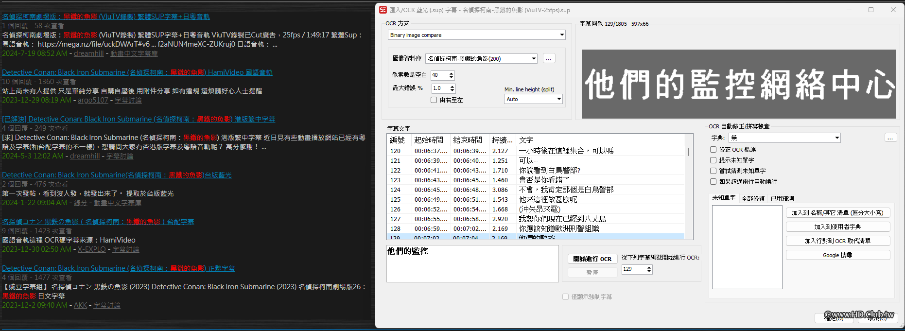Increase 最大錯誤 % value with up arrow
The width and height of the screenshot is (905, 331).
coord(452,87)
